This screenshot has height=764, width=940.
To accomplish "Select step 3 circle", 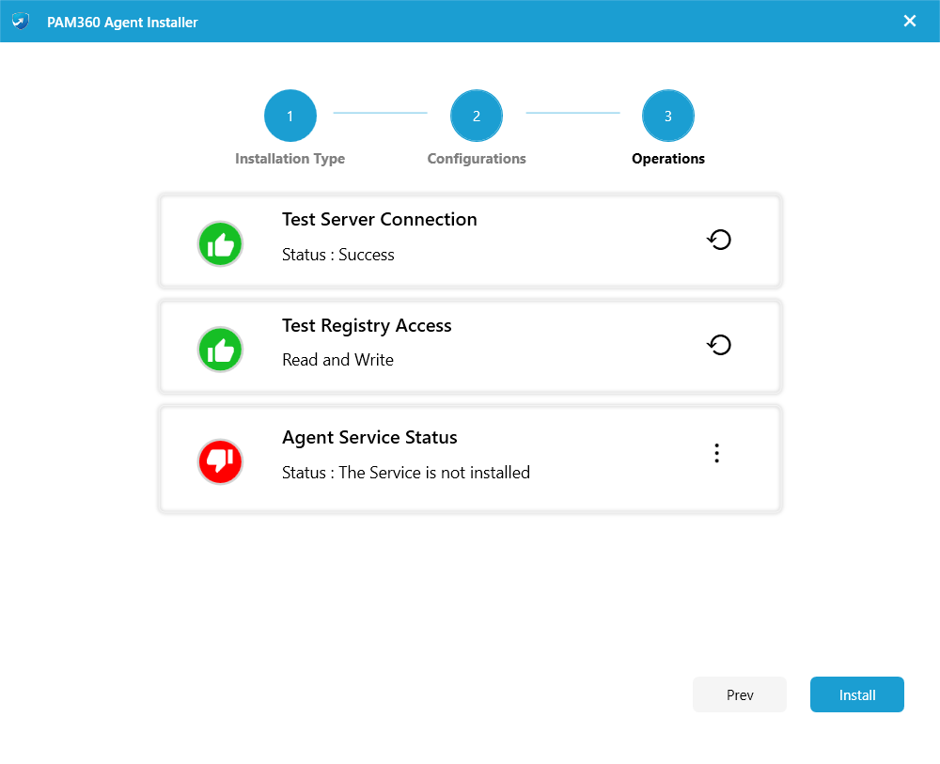I will click(x=667, y=116).
